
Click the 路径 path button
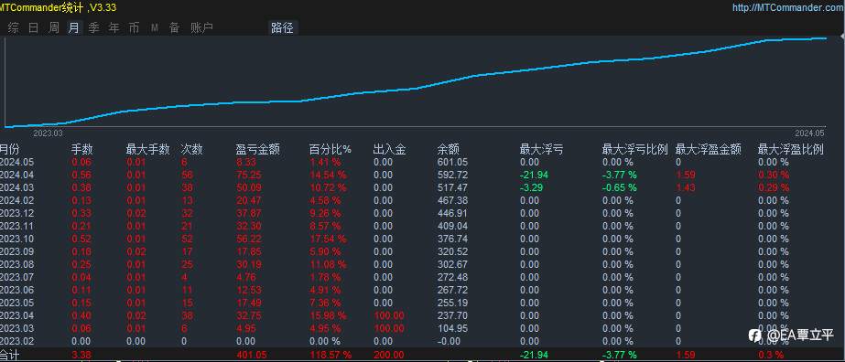pos(282,28)
